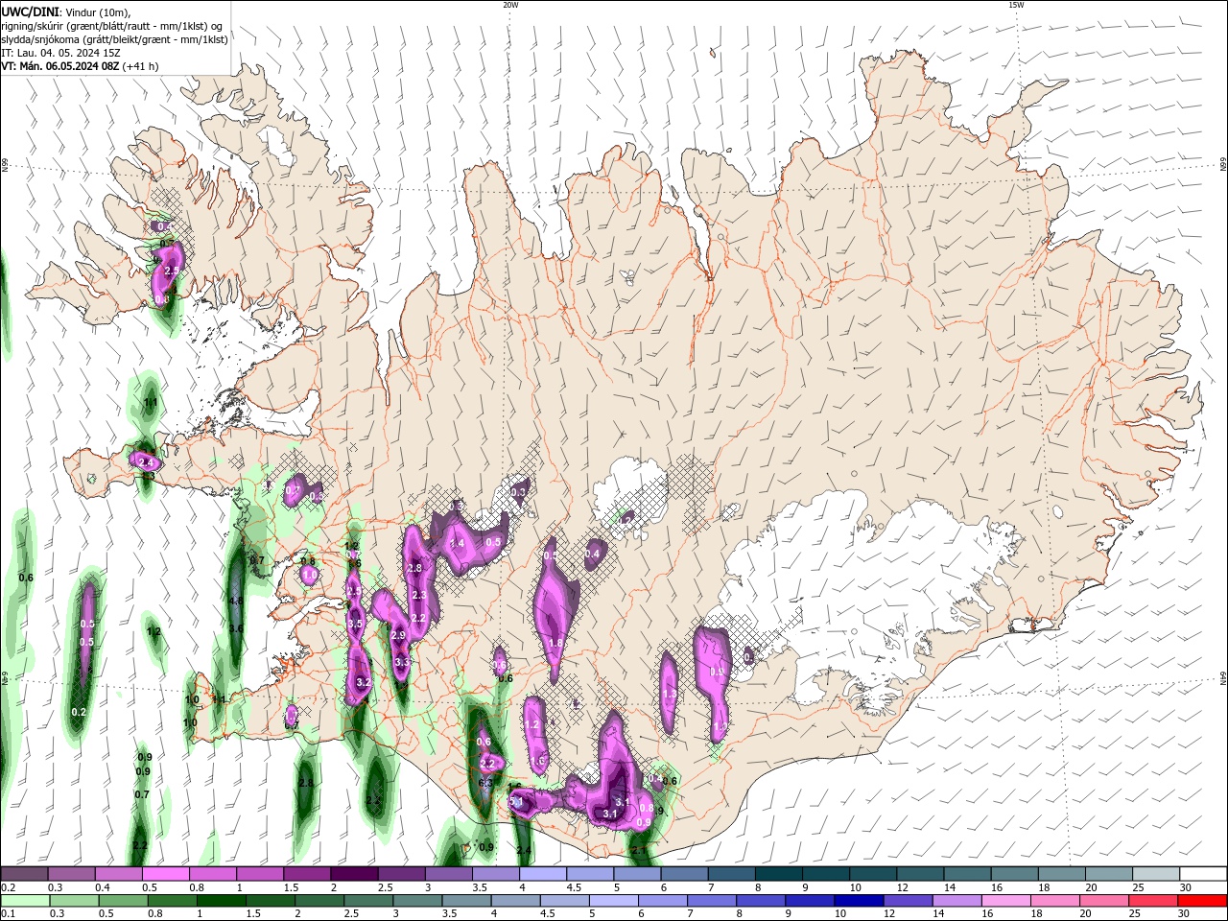Click the lavender 4 snow legend swatch
1228x921 pixels.
(542, 874)
